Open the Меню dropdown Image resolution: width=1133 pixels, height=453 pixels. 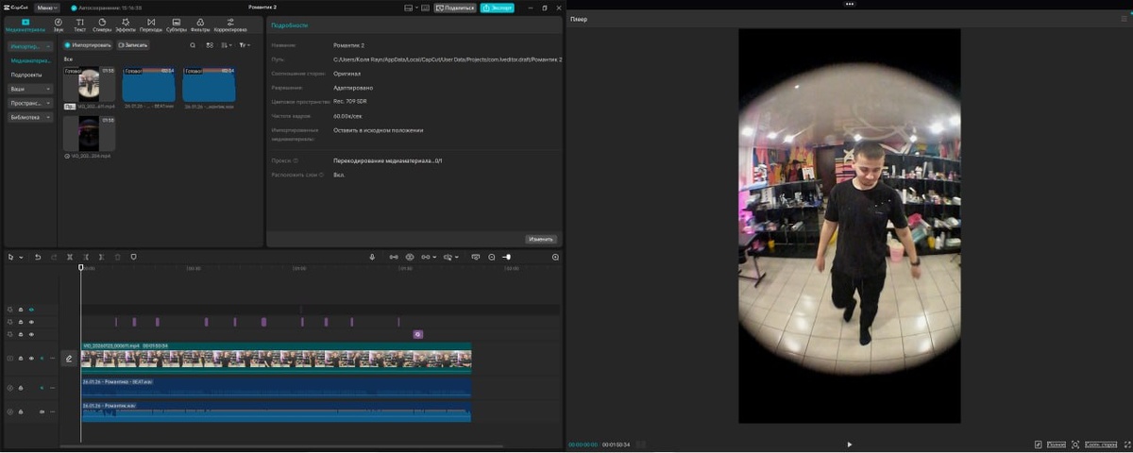pos(45,8)
